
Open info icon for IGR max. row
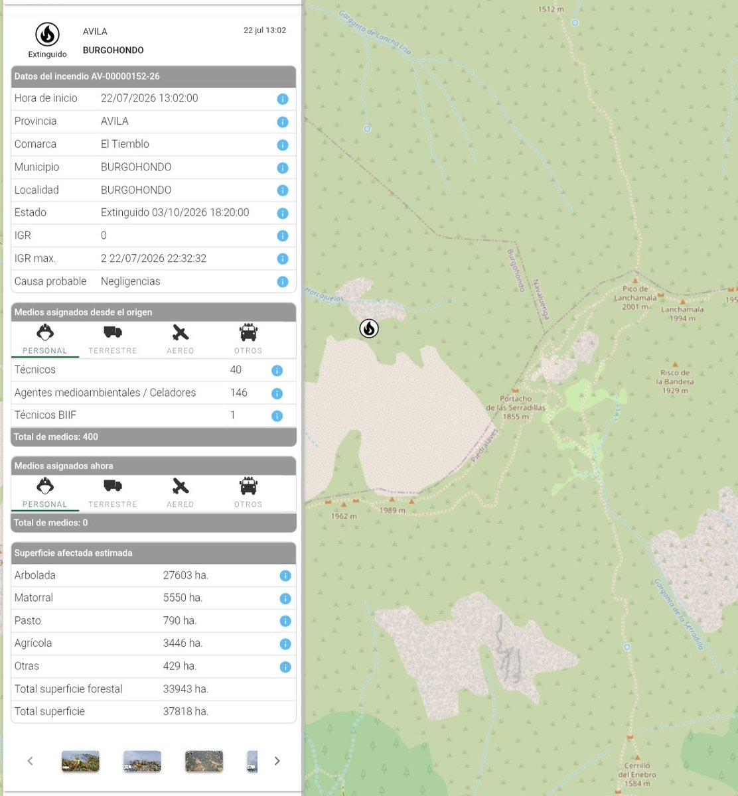point(282,259)
